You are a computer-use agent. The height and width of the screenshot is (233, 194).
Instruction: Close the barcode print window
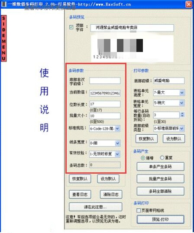[189, 4]
